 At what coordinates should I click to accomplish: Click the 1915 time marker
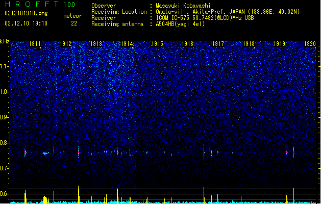pyautogui.click(x=157, y=44)
